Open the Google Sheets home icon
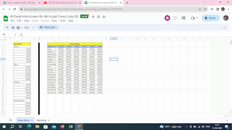This screenshot has height=130, width=232. (x=5, y=18)
